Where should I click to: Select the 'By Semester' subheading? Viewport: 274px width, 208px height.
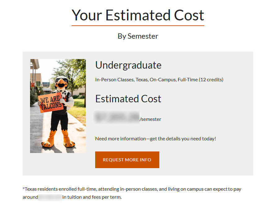[x=138, y=36]
